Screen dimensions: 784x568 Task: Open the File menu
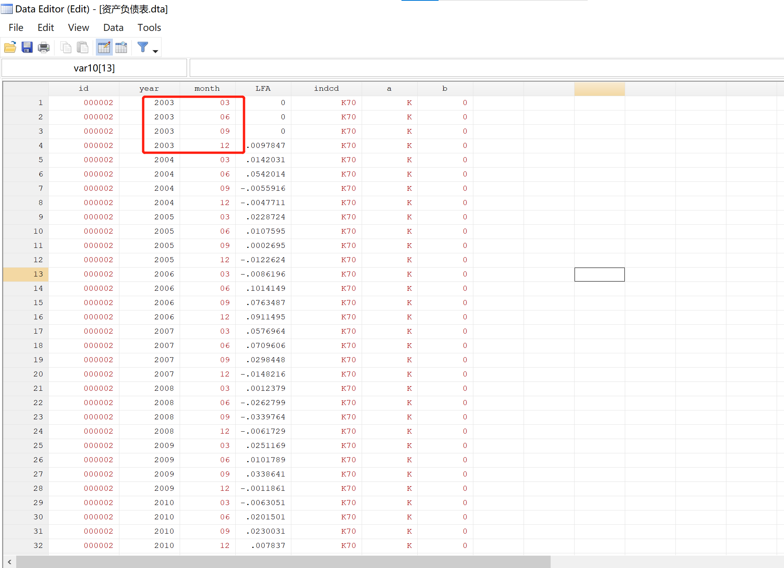click(16, 27)
